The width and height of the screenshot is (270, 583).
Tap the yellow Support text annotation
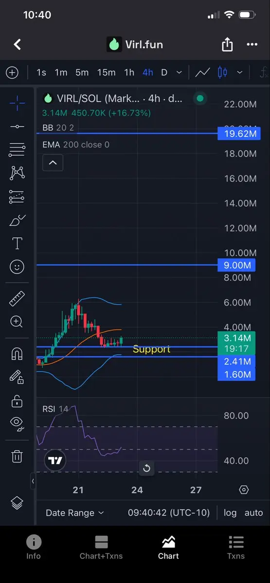(x=151, y=349)
